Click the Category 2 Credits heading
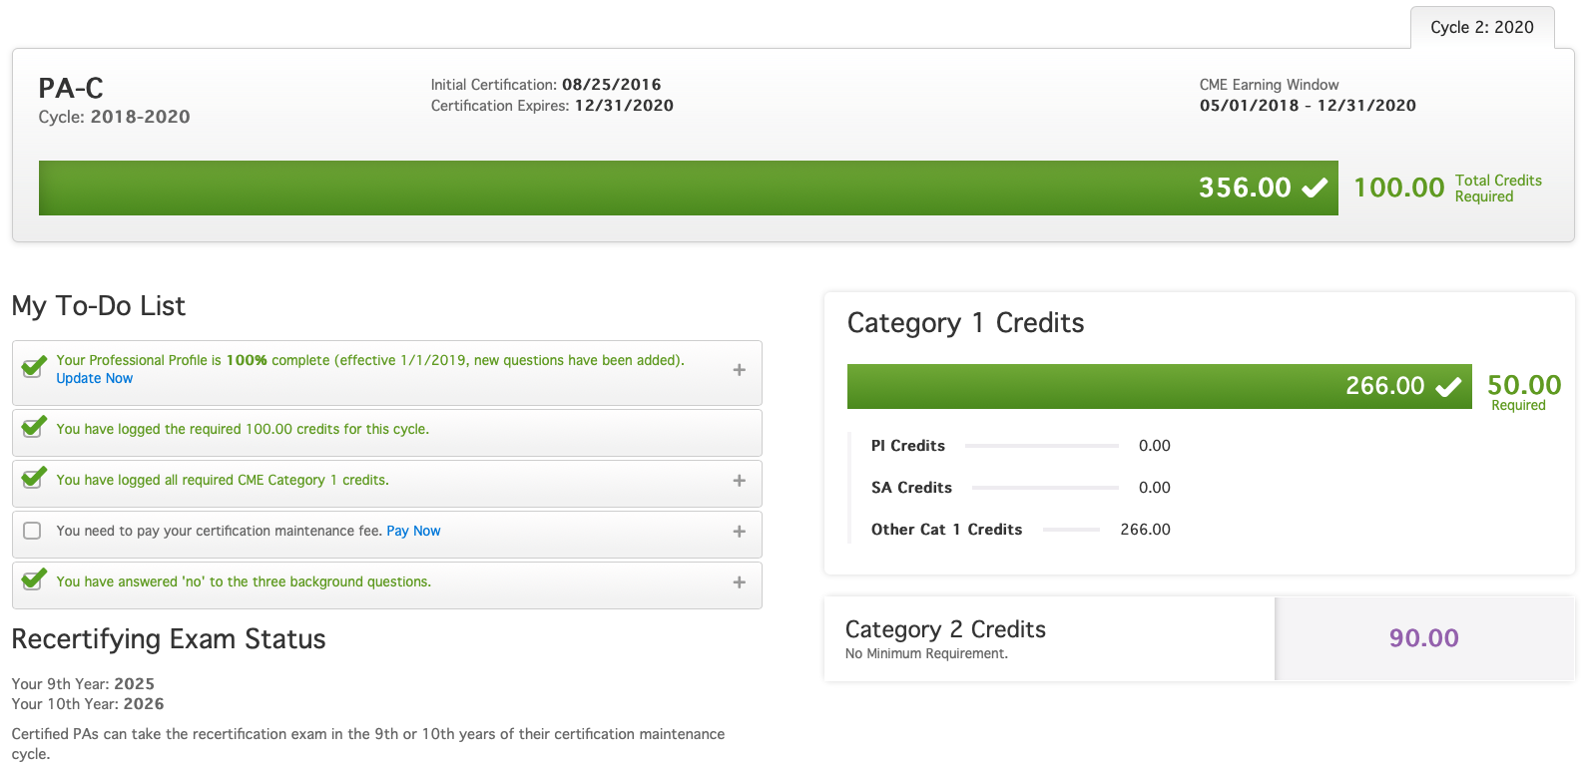Screen dimensions: 1588x766 point(945,629)
